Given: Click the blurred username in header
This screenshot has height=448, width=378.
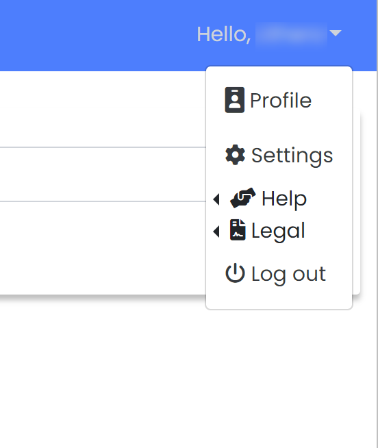Looking at the screenshot, I should click(x=291, y=34).
